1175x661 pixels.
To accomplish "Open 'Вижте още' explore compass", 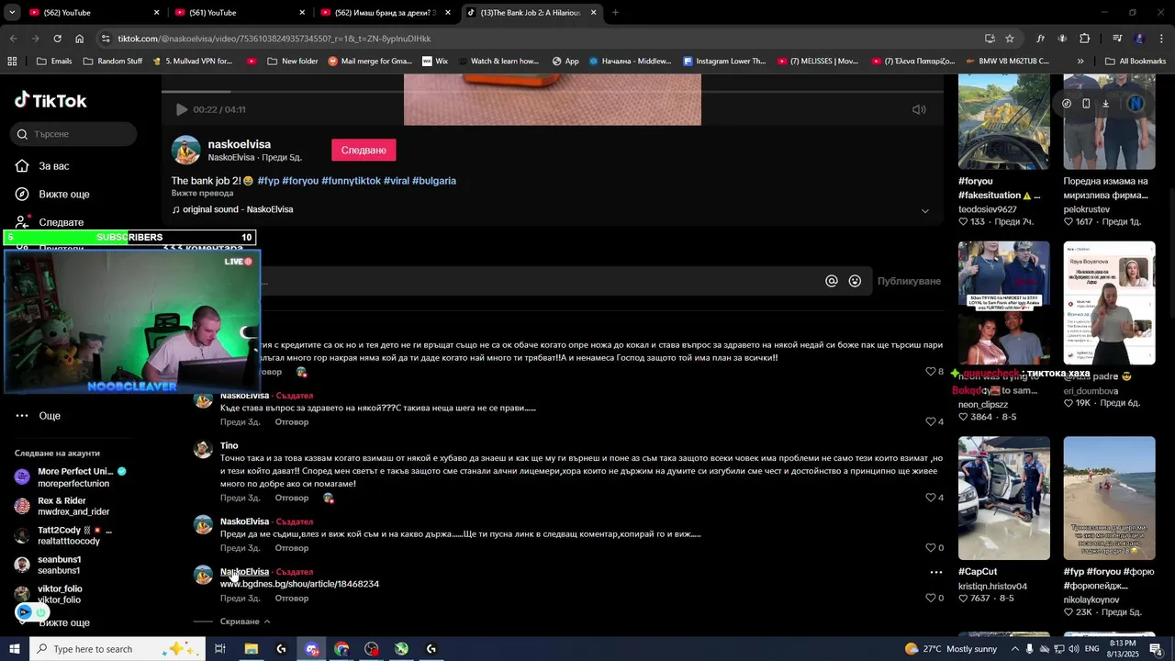I will coord(52,195).
